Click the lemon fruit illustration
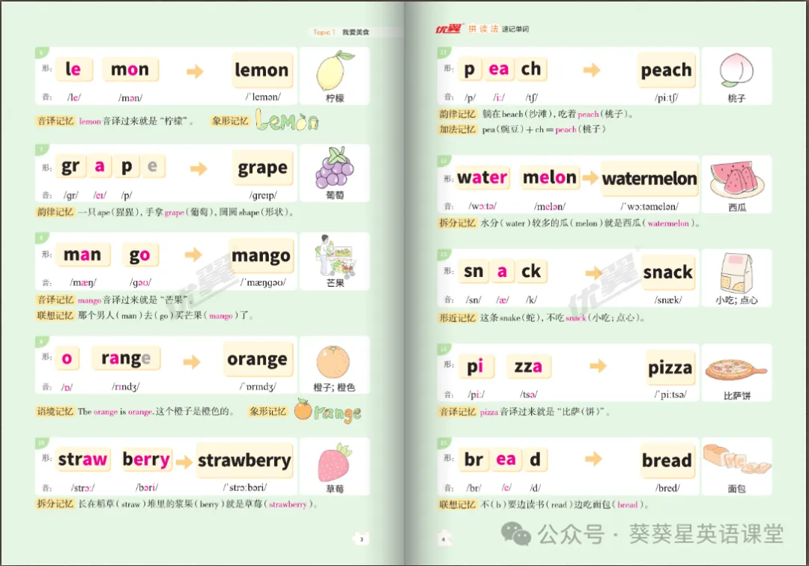The width and height of the screenshot is (809, 566). click(334, 70)
